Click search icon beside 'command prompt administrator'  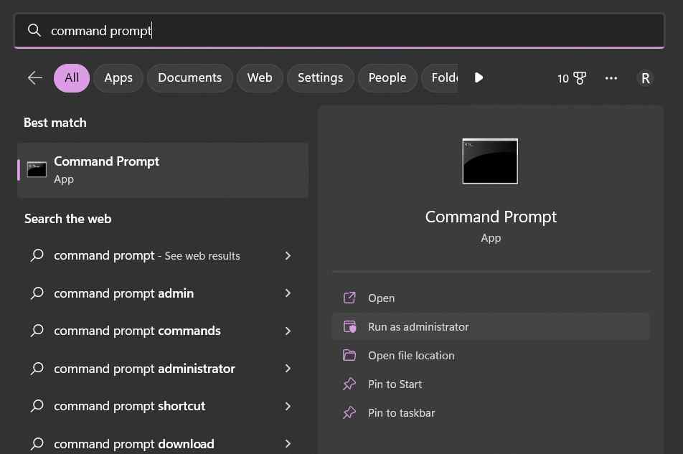tap(37, 369)
